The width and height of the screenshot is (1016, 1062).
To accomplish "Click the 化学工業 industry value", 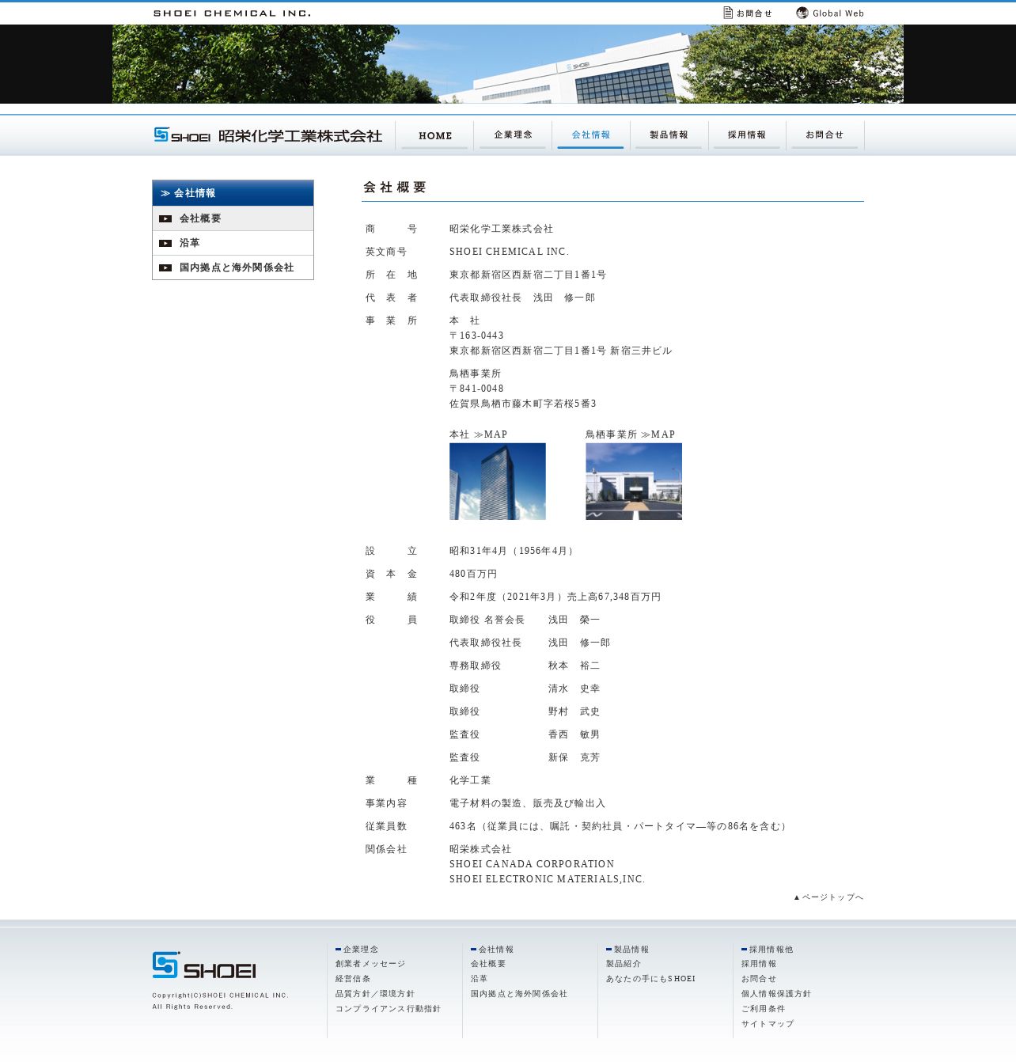I will coord(470,780).
